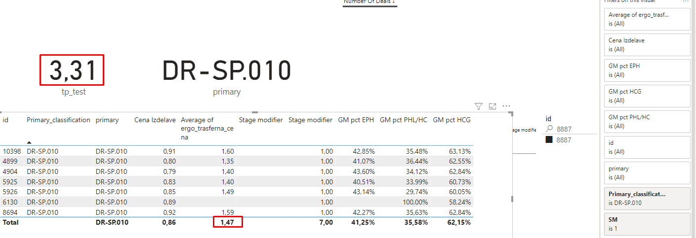Click average transfer price value 1,49
The image size is (696, 238).
228,192
